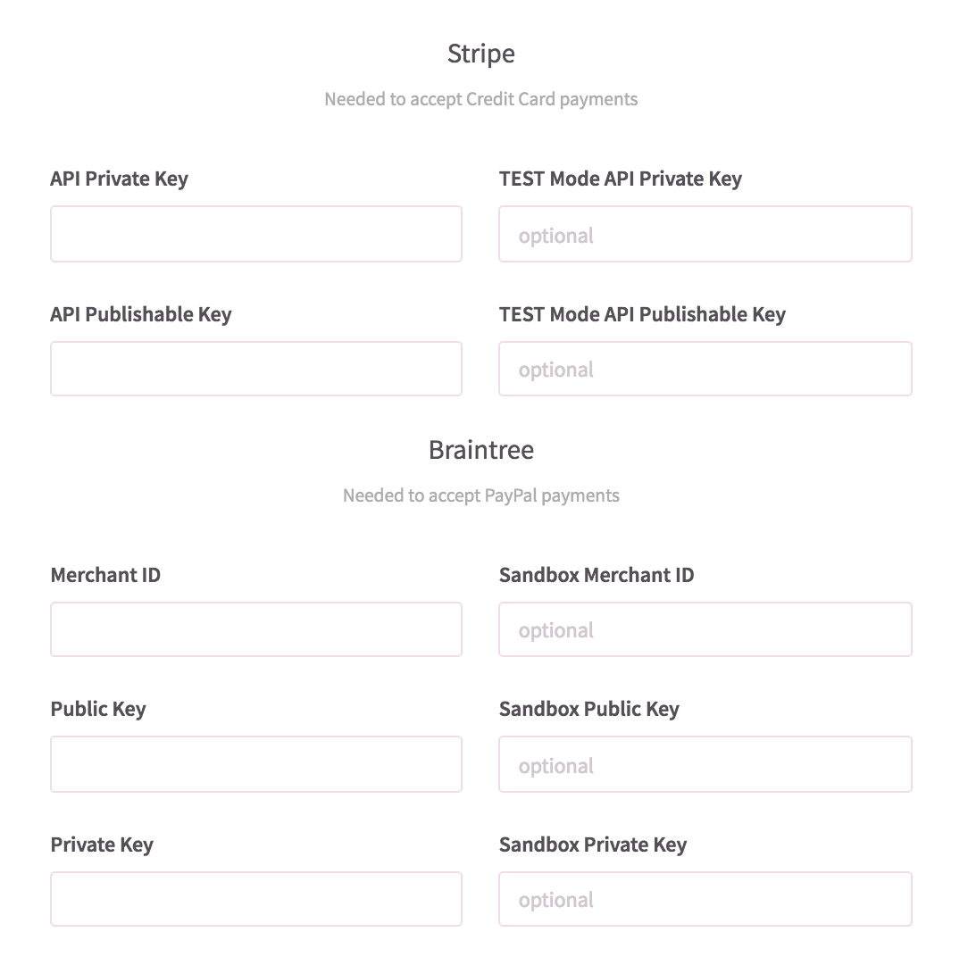Click the TEST Mode API Publishable Key label
968x957 pixels.
tap(642, 314)
